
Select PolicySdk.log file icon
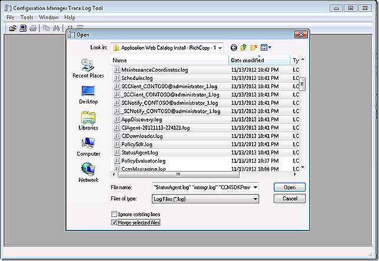(x=117, y=144)
